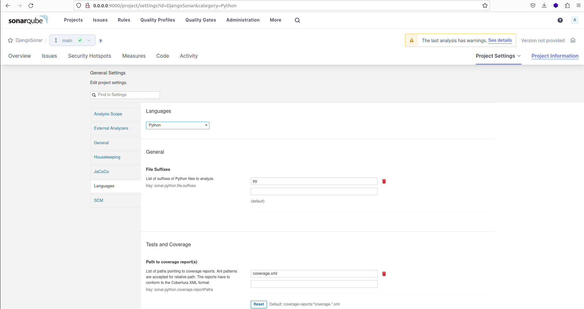Open the Projects menu item
This screenshot has height=309, width=584.
click(x=73, y=20)
